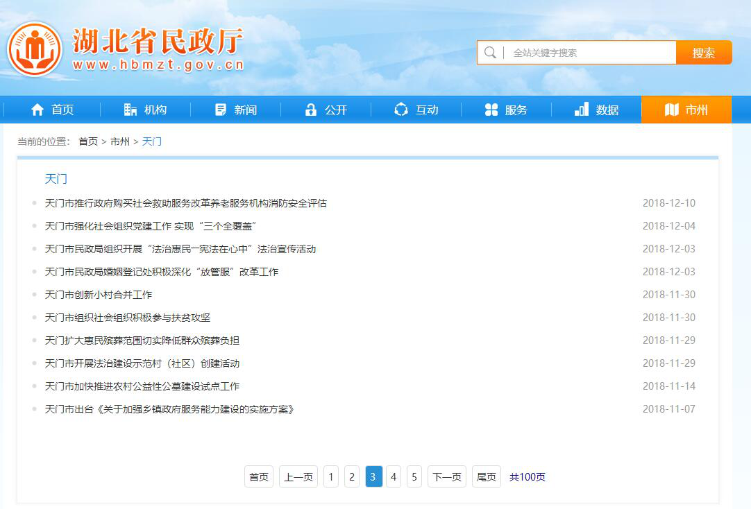Click the four-dot icon for 服务
Viewport: 751px width, 509px height.
click(491, 110)
